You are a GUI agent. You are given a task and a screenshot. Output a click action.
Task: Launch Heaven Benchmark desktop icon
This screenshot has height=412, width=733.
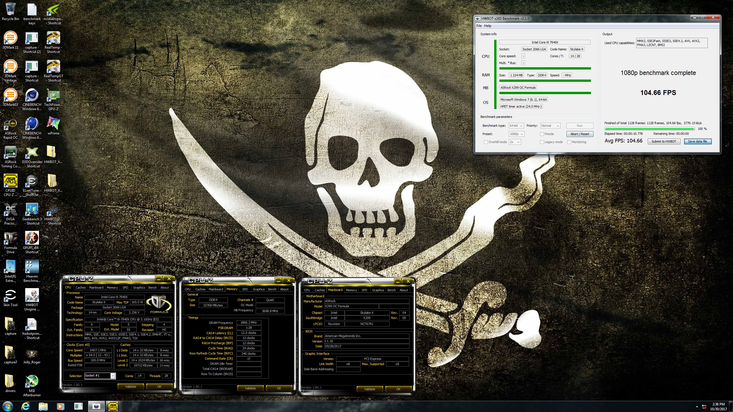click(x=32, y=271)
